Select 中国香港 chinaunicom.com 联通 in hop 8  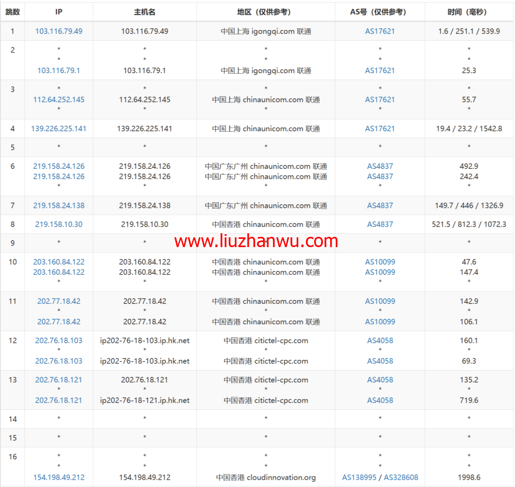(x=266, y=224)
